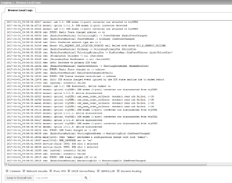
Task: Toggle the DHCP Server/Relay checkbox
Action: click(x=69, y=171)
